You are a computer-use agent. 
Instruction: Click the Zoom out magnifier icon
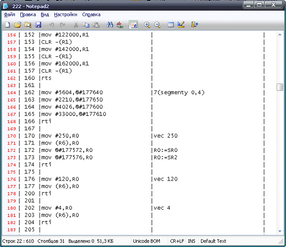pos(157,25)
